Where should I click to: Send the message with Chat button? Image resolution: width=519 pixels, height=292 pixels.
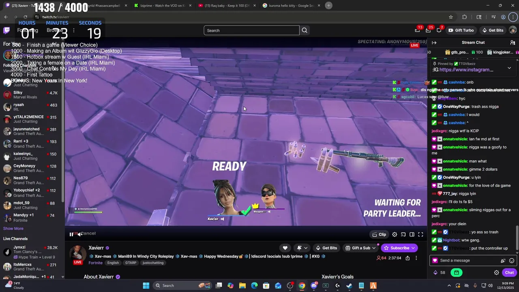(x=509, y=273)
